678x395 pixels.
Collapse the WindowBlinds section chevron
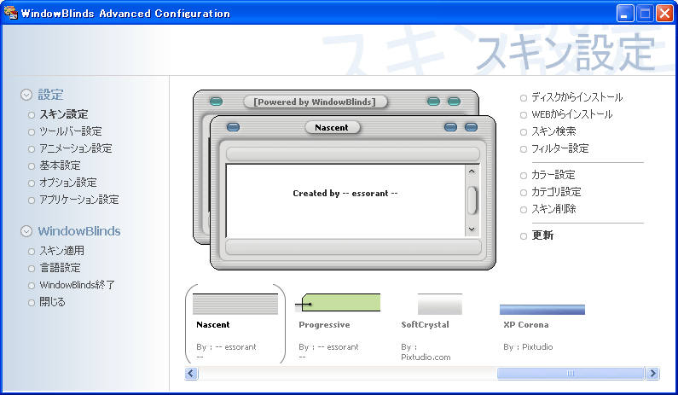click(x=26, y=231)
